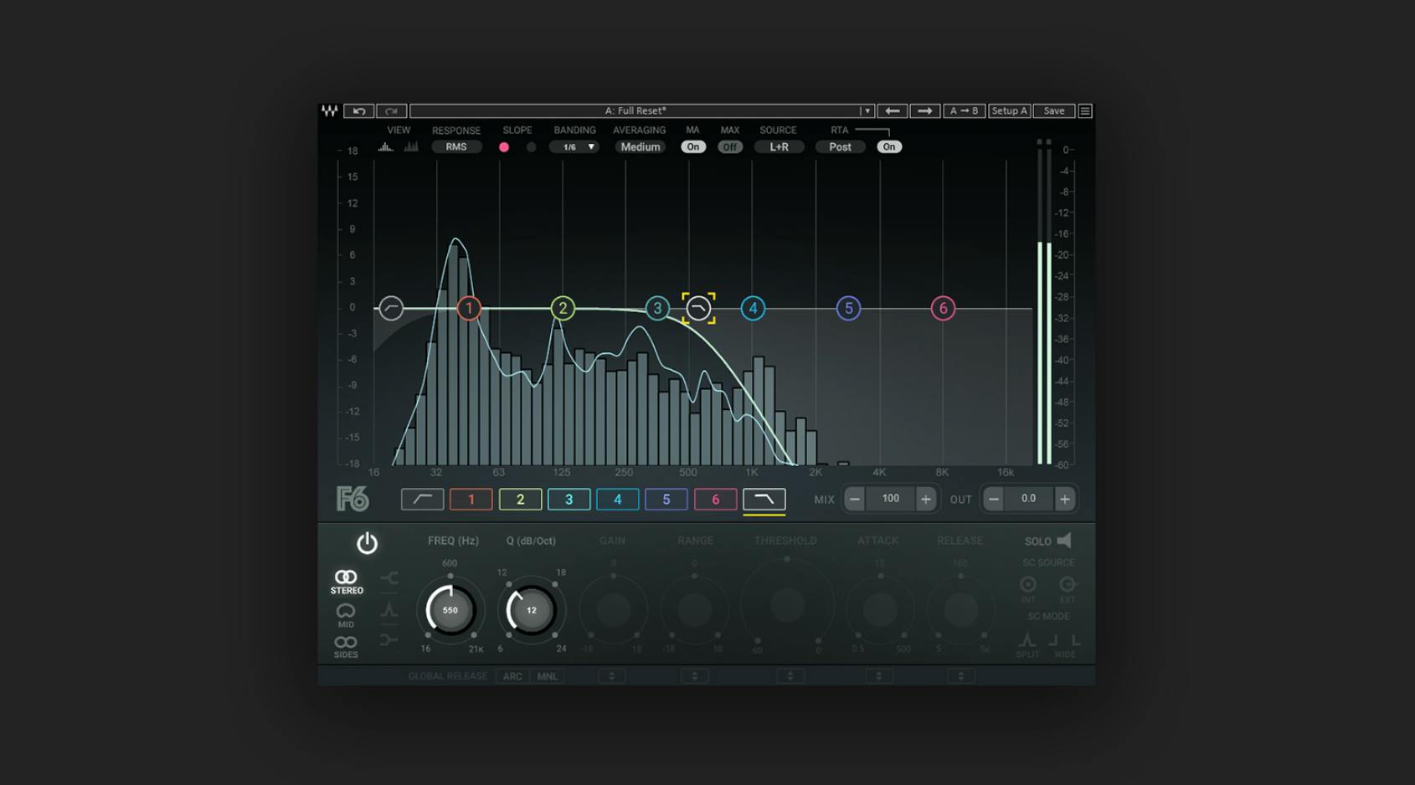Select the bar spectrum view icon
Screen dimensions: 1415x785
(411, 147)
